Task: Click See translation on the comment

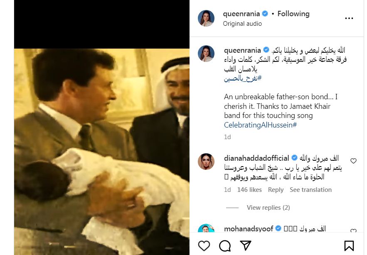Action: (x=310, y=190)
